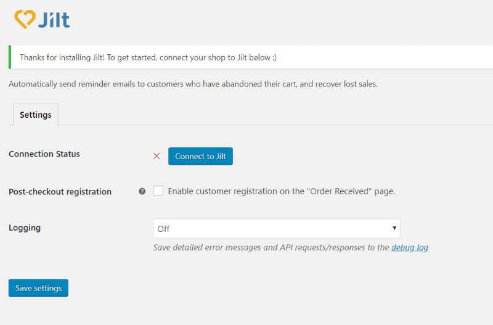Enable customer registration on Order Received page
The height and width of the screenshot is (325, 493).
(x=158, y=191)
